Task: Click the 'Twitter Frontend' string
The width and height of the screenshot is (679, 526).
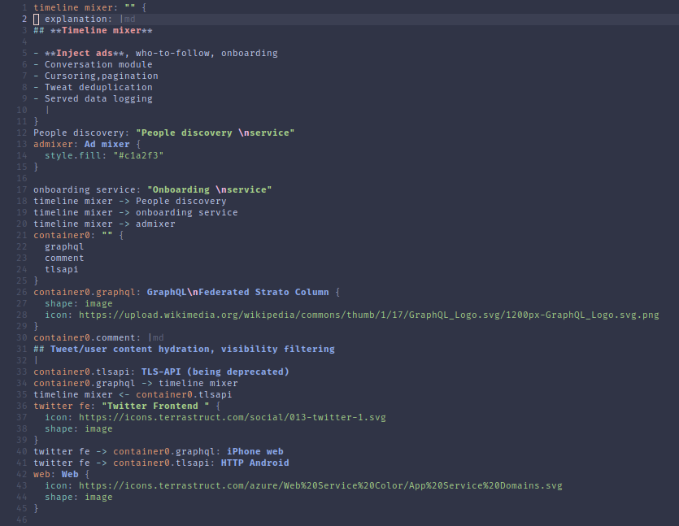Action: (155, 406)
